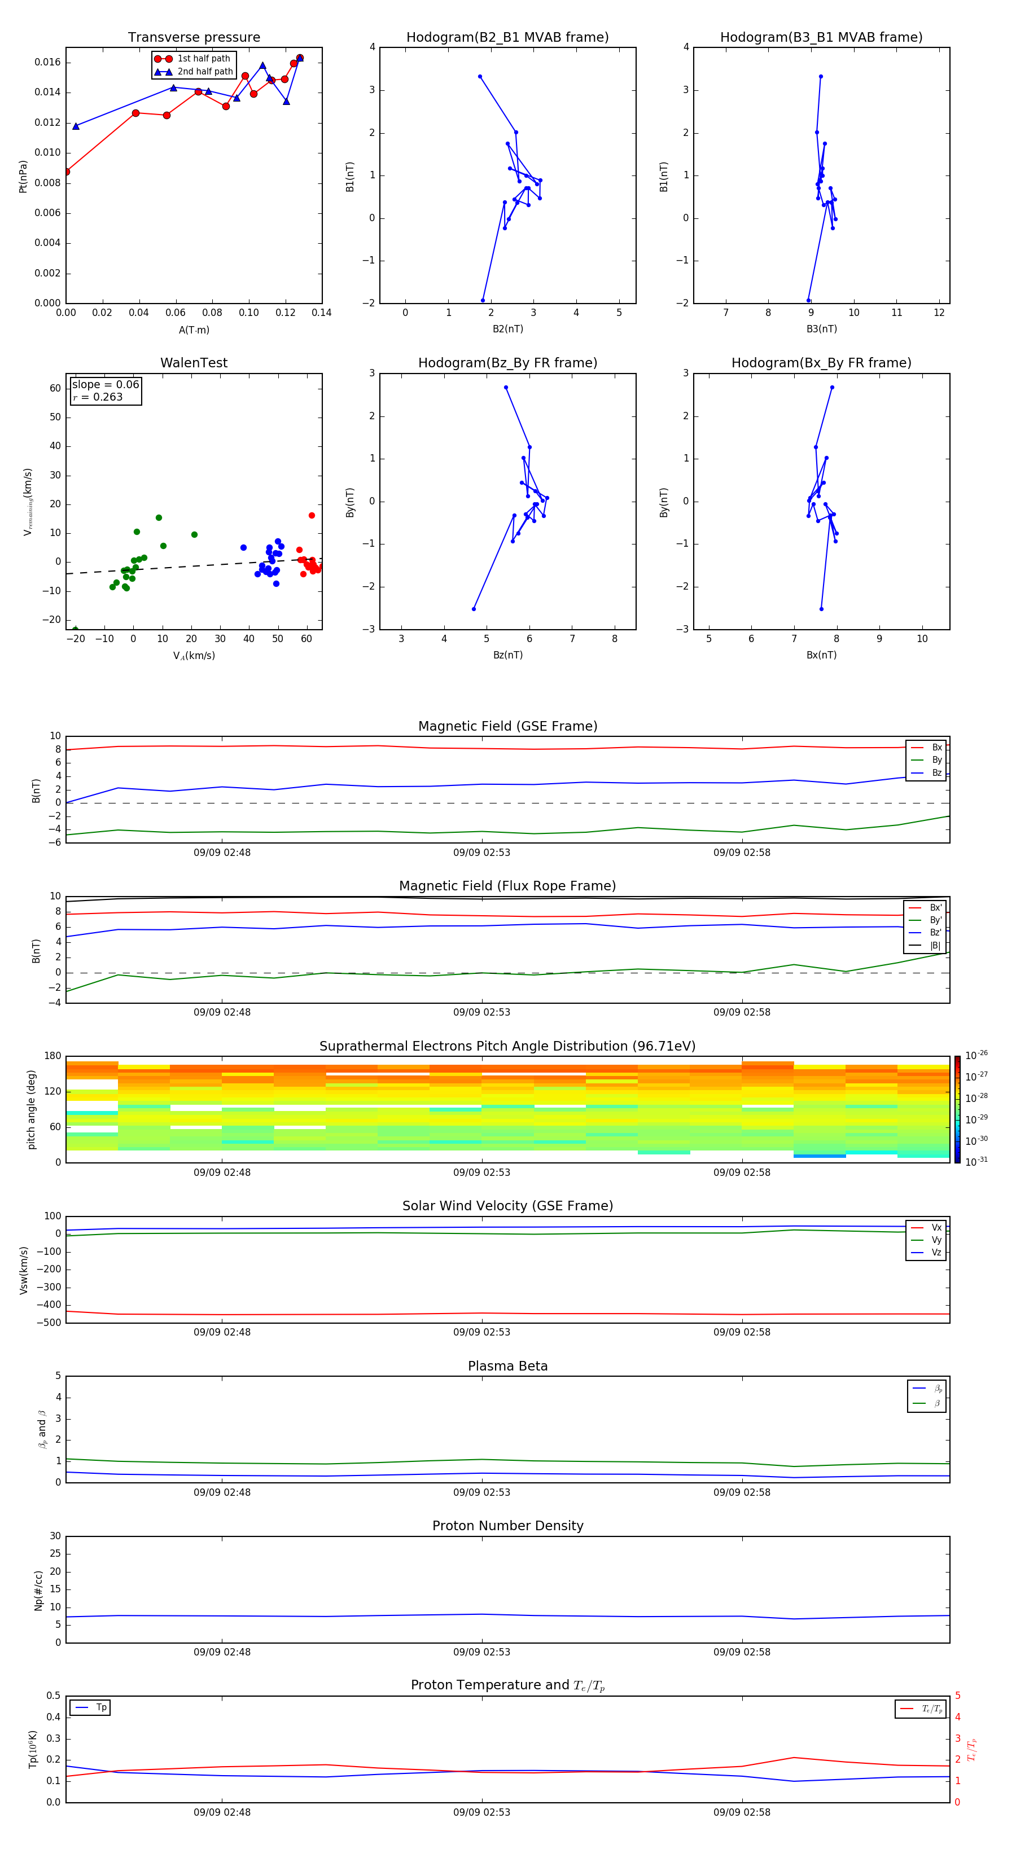
Task: Click the 'Proton Number Density' title
Action: [x=507, y=1527]
